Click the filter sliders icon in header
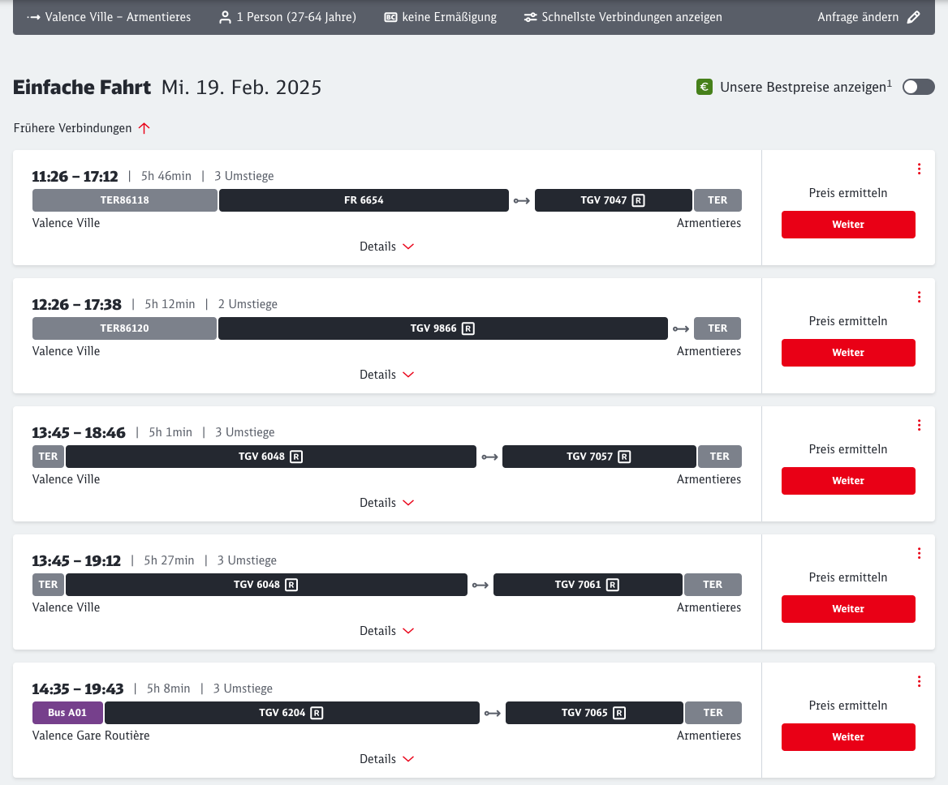The image size is (948, 785). pyautogui.click(x=530, y=17)
